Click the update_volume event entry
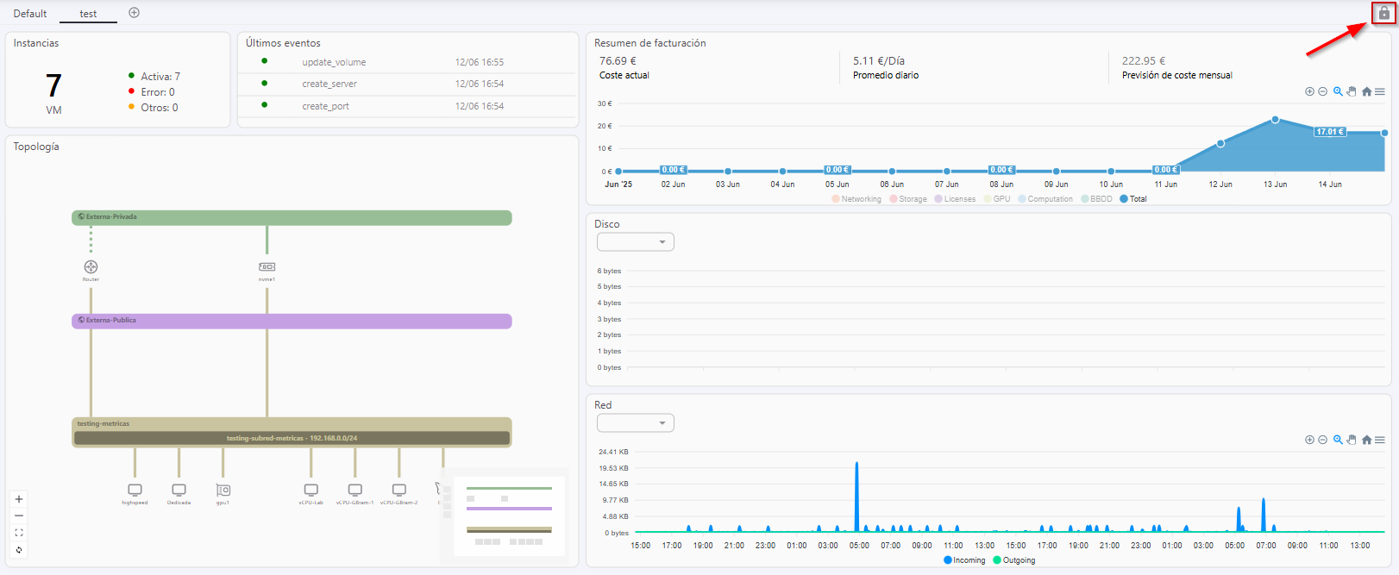This screenshot has height=575, width=1399. tap(334, 62)
